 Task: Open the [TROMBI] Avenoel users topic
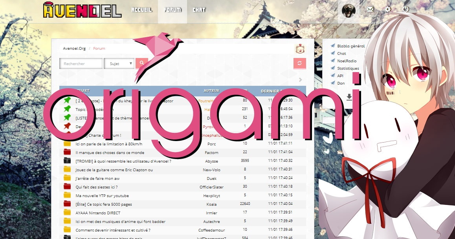tap(123, 161)
